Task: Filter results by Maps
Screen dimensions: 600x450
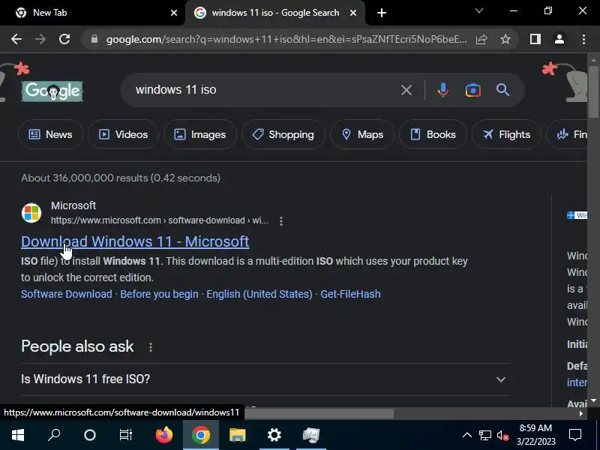Action: click(x=362, y=134)
